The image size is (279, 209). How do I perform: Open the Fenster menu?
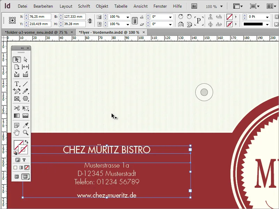tap(160, 6)
